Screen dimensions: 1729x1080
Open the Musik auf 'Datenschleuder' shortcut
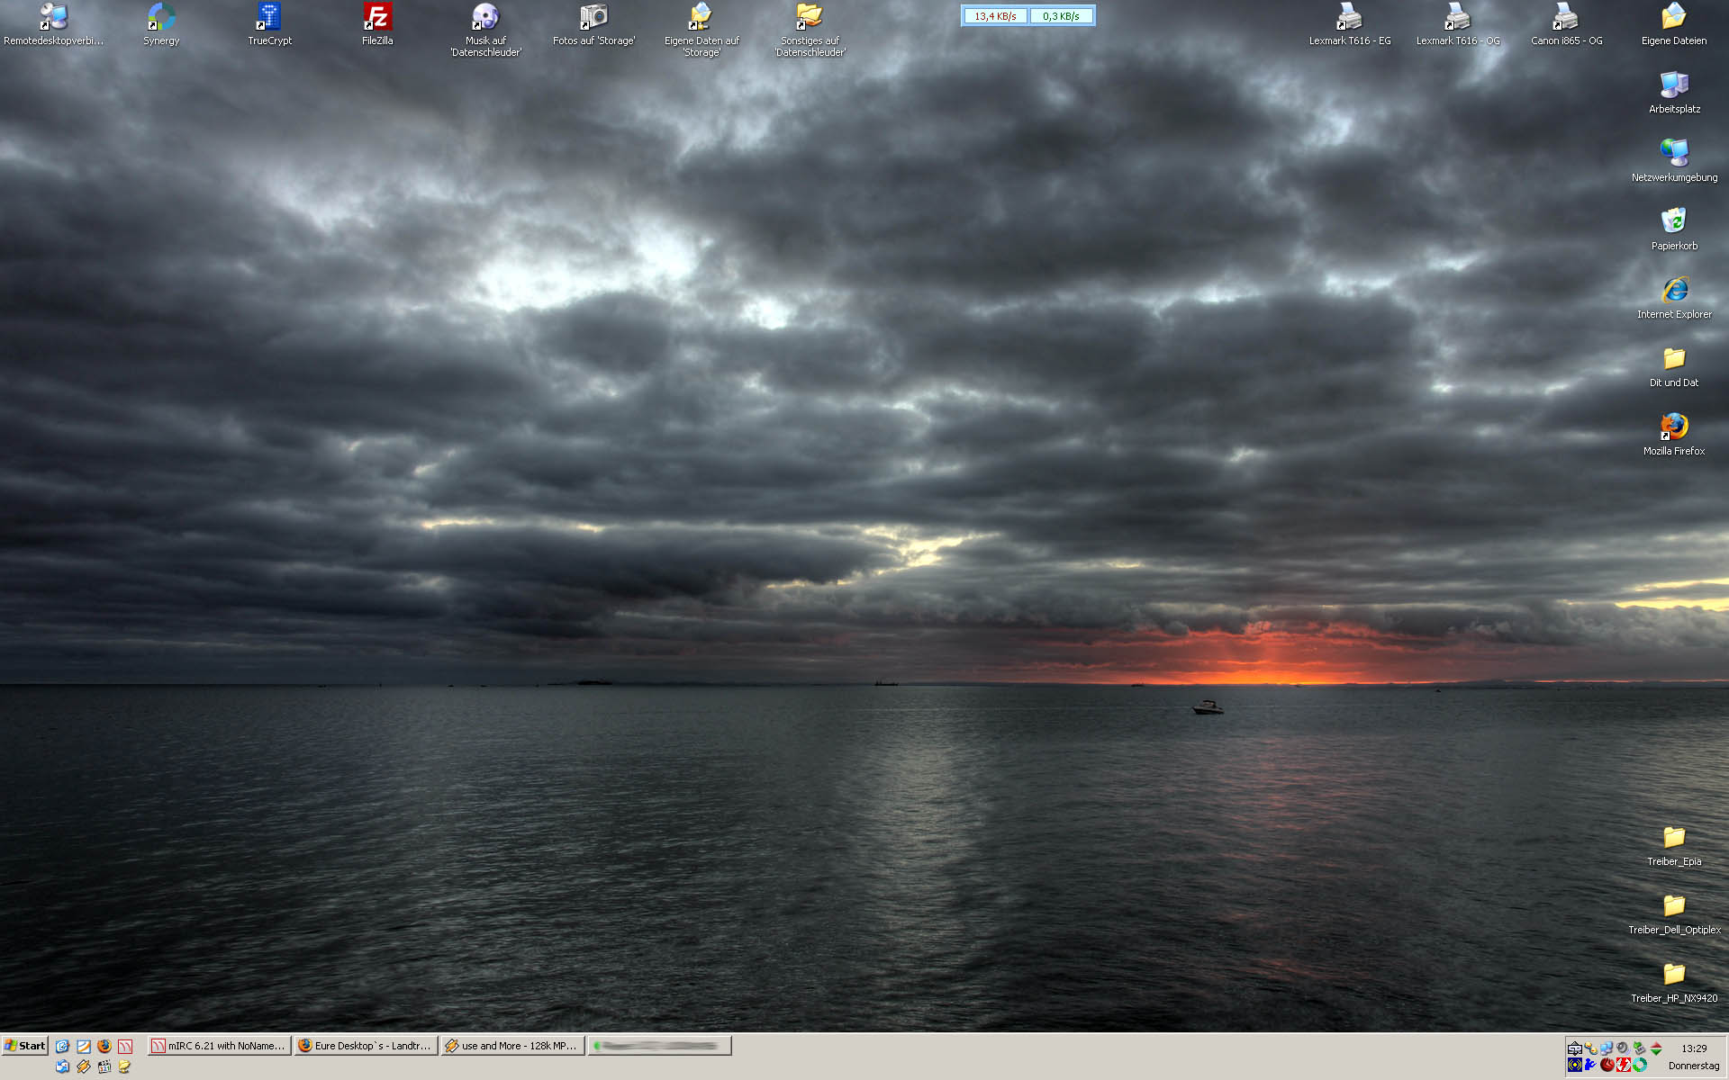(485, 18)
